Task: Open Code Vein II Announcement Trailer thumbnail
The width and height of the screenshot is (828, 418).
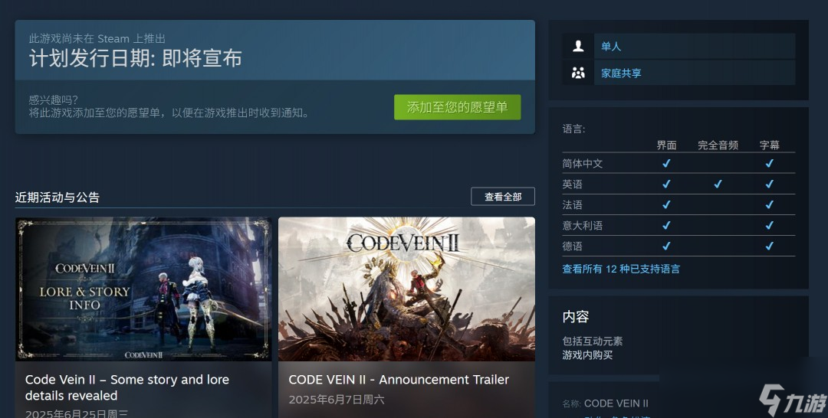Action: pos(406,289)
